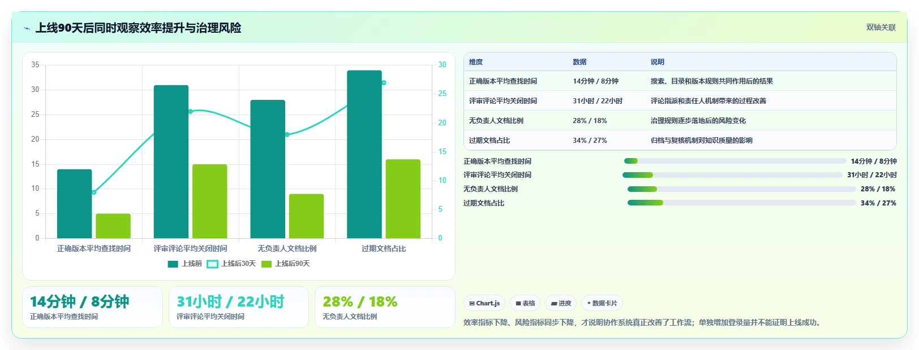Screen dimensions: 919x350
Task: Click table row label 无负责人文档比例
Action: coord(496,121)
